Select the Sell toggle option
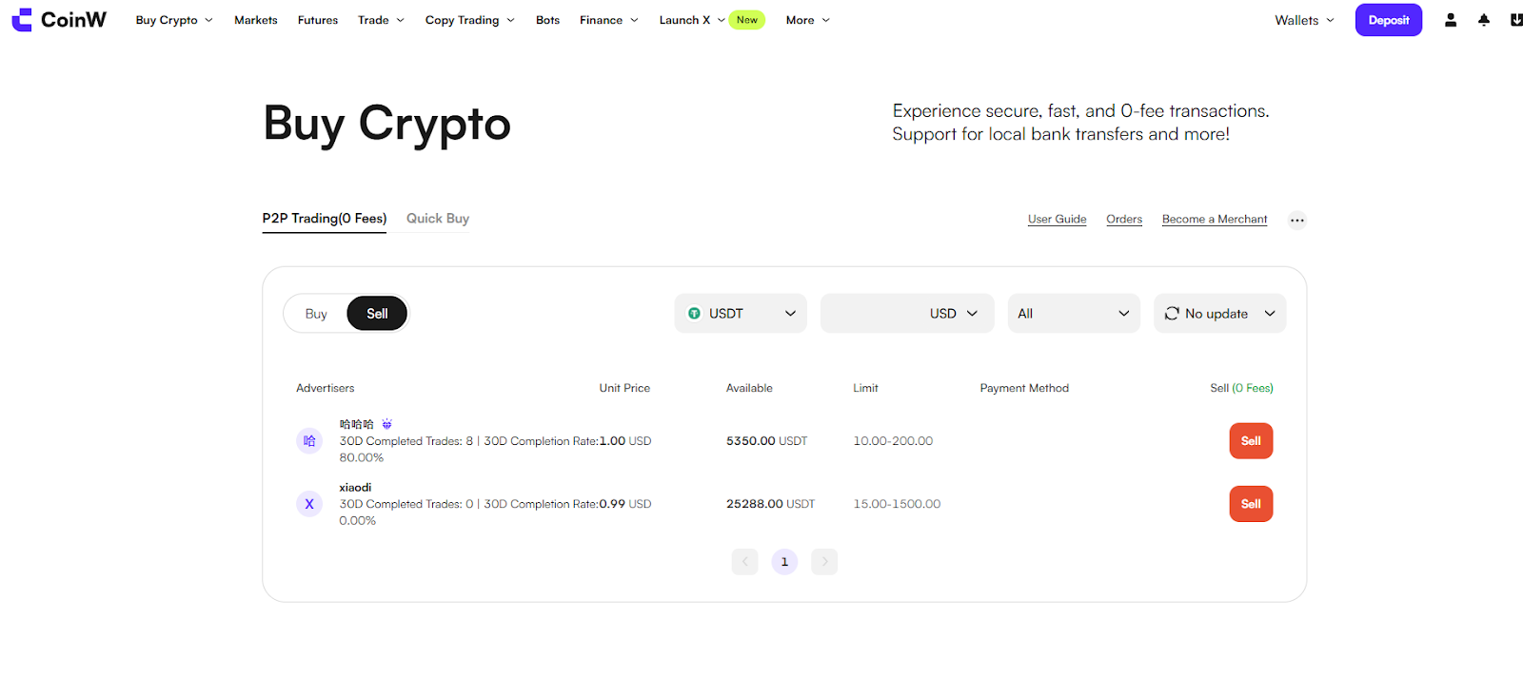Screen dimensions: 1523x677 [377, 314]
